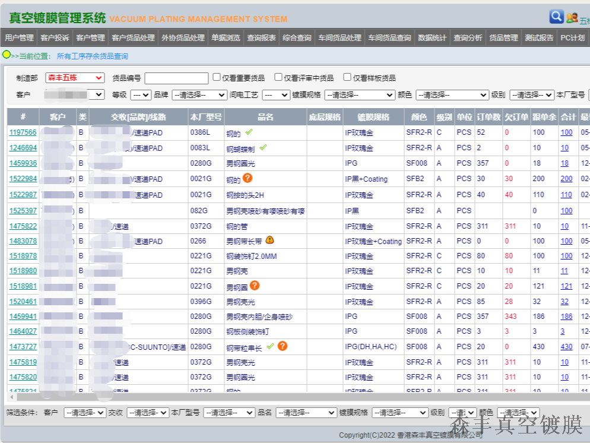Expand the 间电工艺 dropdown
Image resolution: width=590 pixels, height=443 pixels.
click(x=276, y=95)
